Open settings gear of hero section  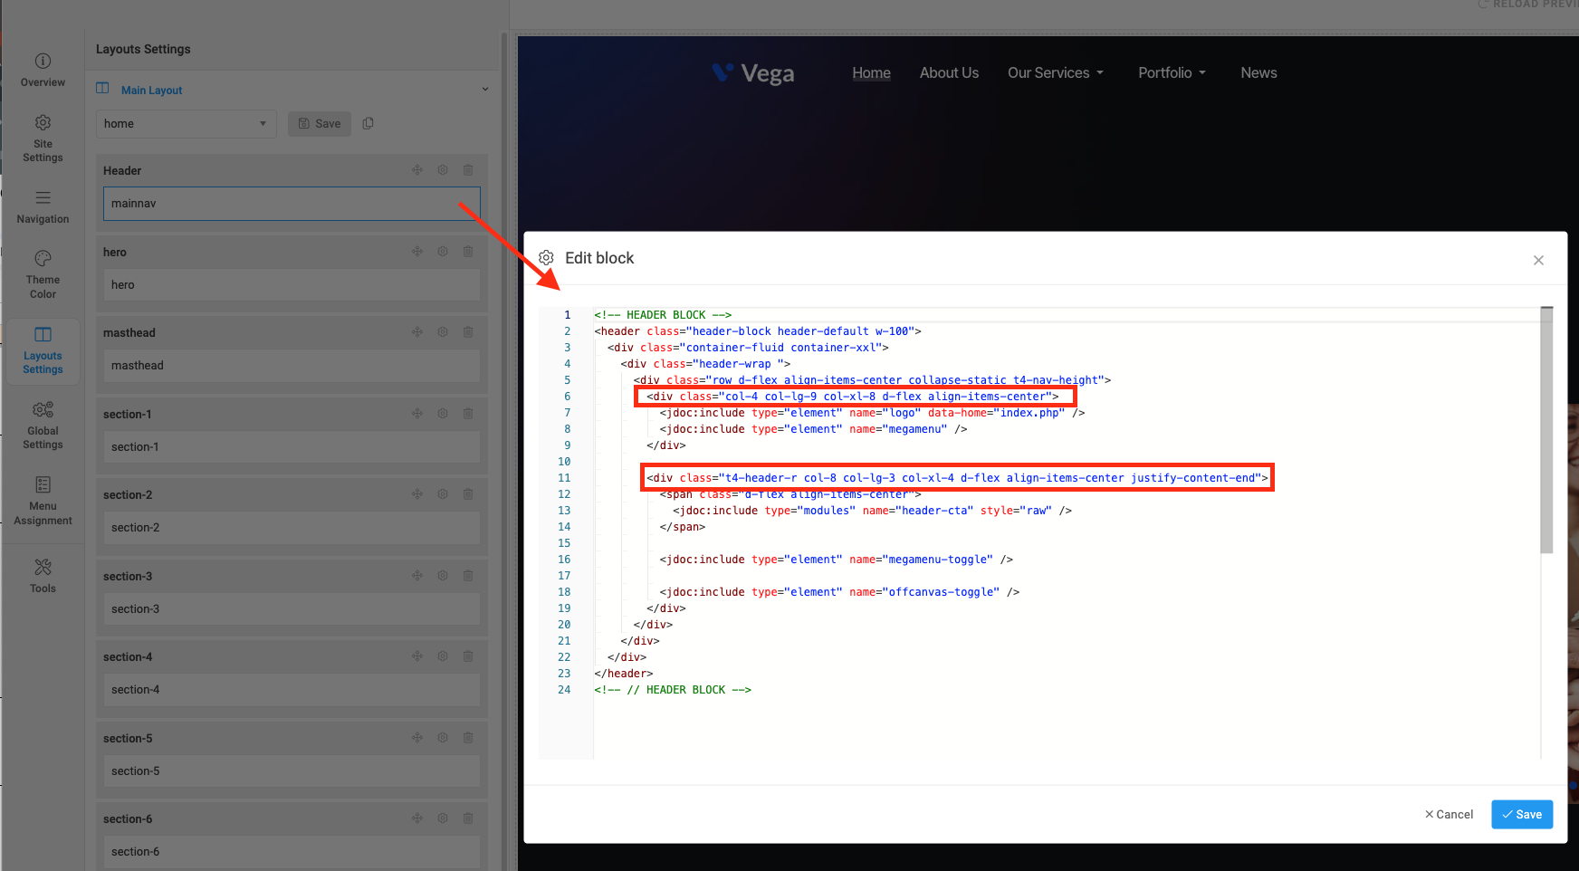(443, 252)
